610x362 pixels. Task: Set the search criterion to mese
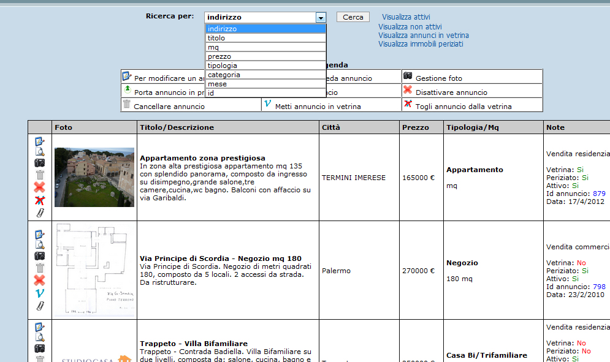tap(265, 83)
